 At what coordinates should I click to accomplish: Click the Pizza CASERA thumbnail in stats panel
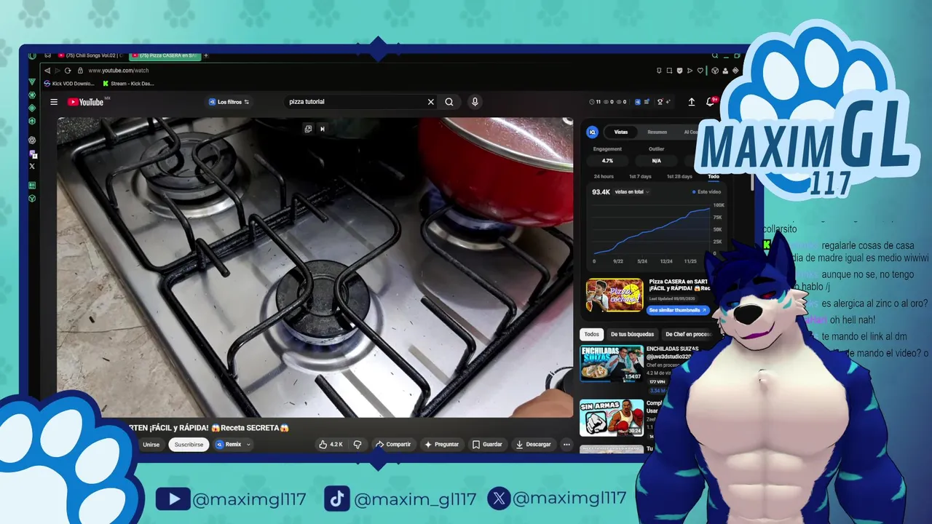point(615,295)
